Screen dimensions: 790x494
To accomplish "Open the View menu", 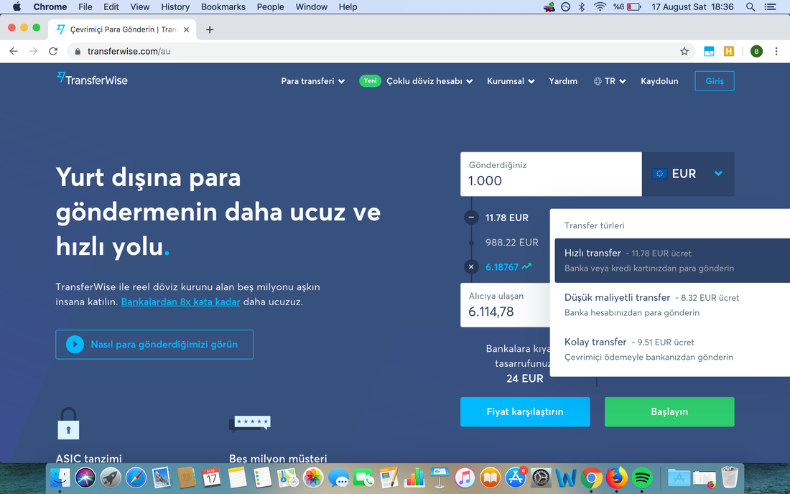I will pyautogui.click(x=139, y=7).
